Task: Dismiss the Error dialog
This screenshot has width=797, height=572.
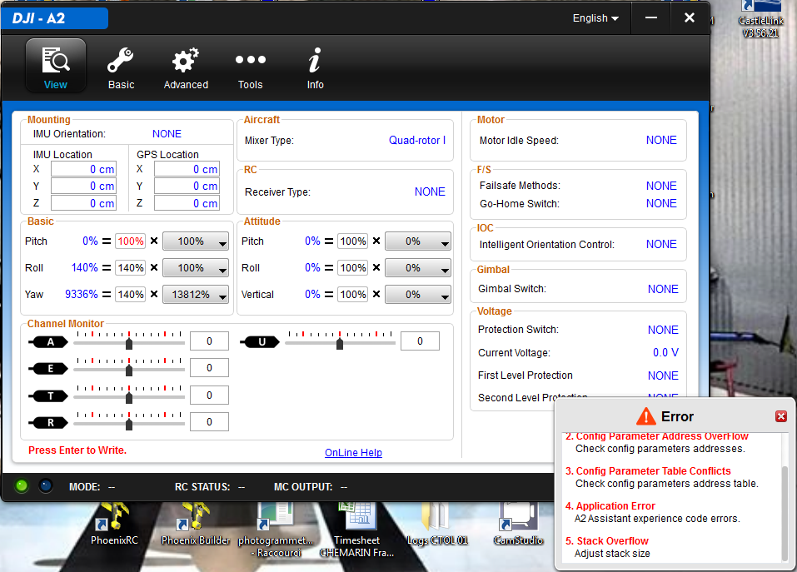Action: tap(780, 416)
